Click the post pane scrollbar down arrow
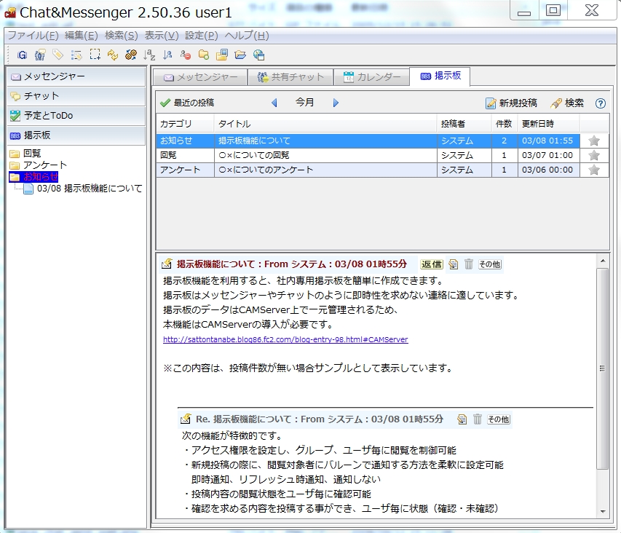 point(603,511)
